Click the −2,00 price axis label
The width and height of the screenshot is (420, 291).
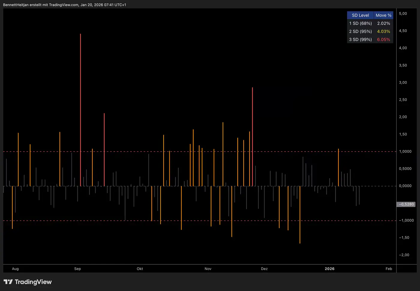pyautogui.click(x=404, y=255)
